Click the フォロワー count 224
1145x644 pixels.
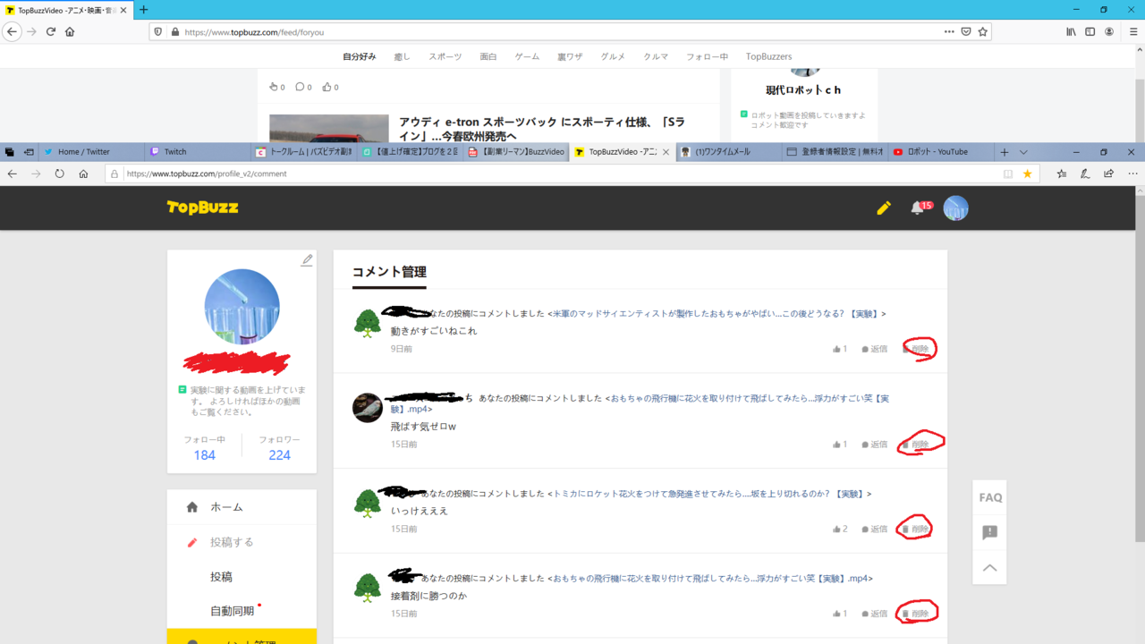pos(279,455)
